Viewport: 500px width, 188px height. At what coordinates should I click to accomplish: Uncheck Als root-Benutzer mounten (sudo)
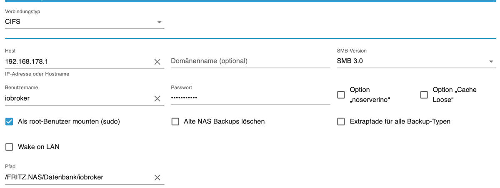(9, 122)
